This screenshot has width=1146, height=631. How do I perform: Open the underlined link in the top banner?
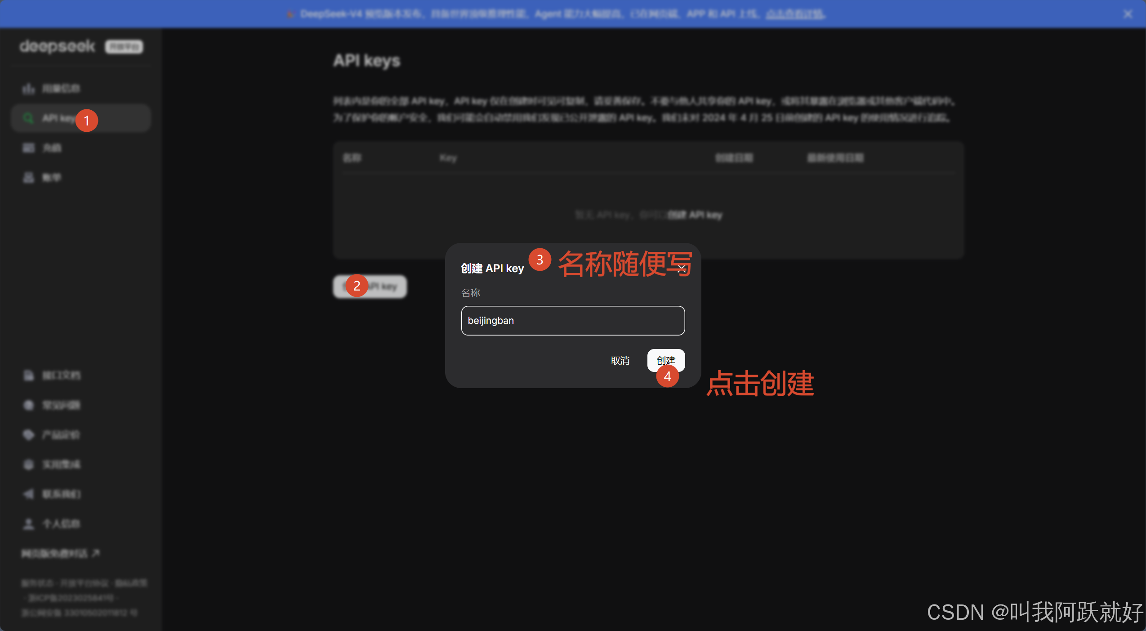coord(795,14)
